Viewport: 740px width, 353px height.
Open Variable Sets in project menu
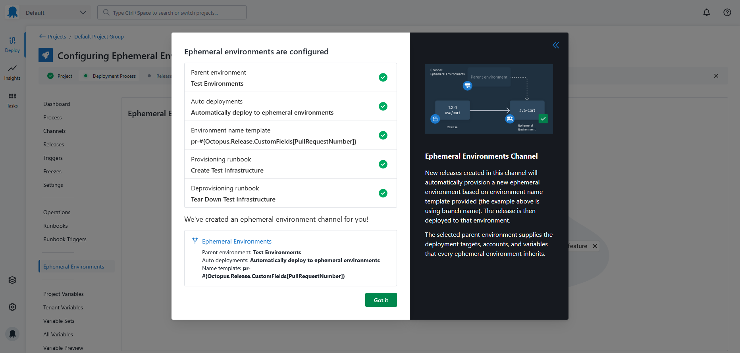tap(59, 321)
